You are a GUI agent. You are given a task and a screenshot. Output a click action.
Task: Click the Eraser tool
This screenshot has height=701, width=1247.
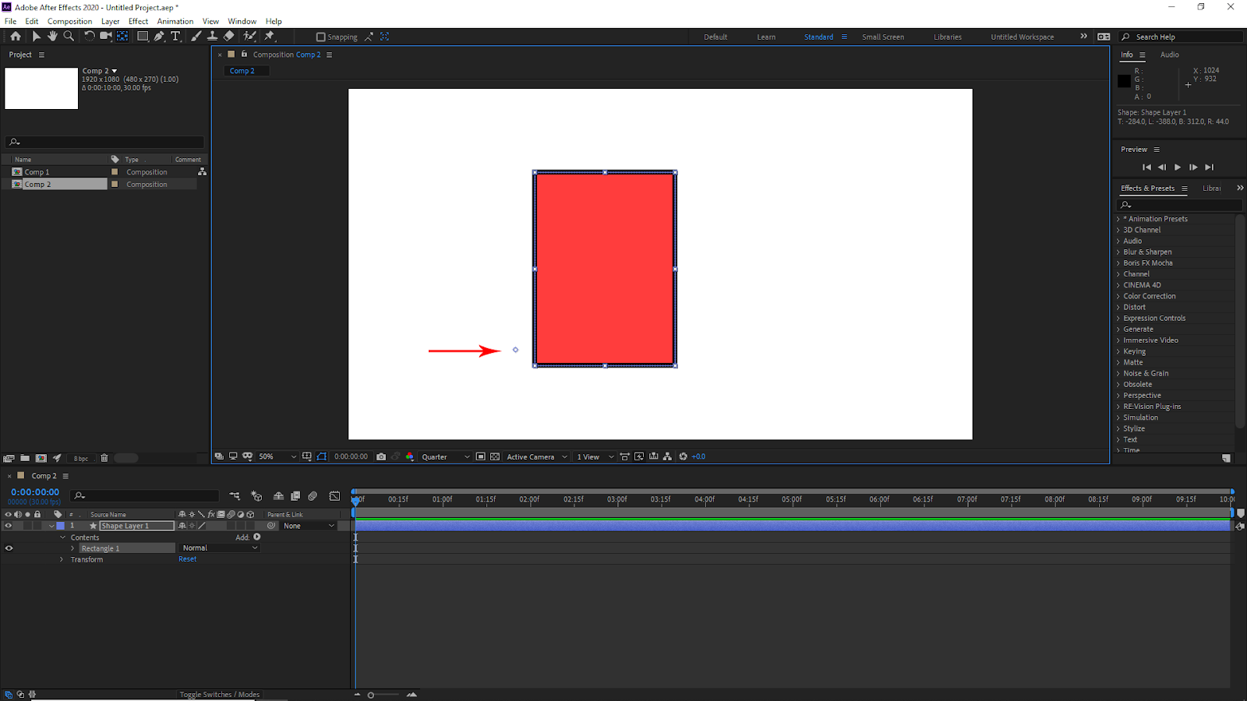(228, 36)
